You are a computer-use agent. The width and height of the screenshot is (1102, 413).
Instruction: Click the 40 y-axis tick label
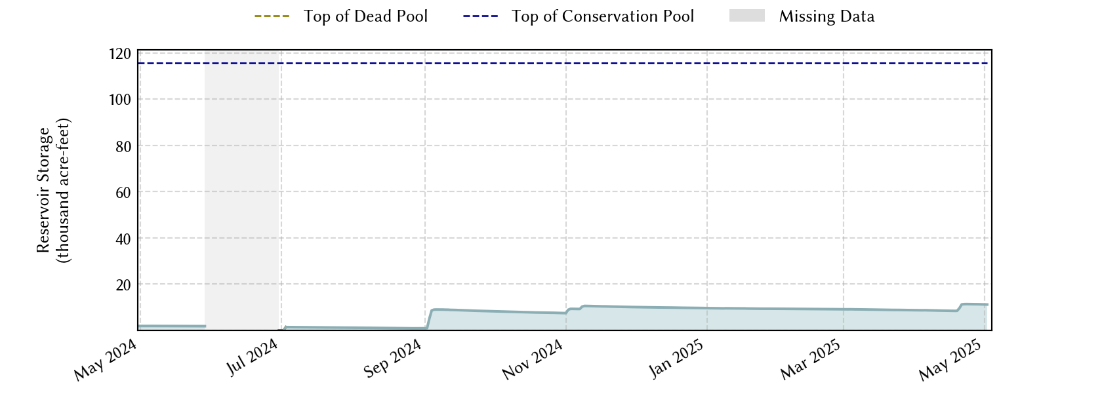point(123,239)
